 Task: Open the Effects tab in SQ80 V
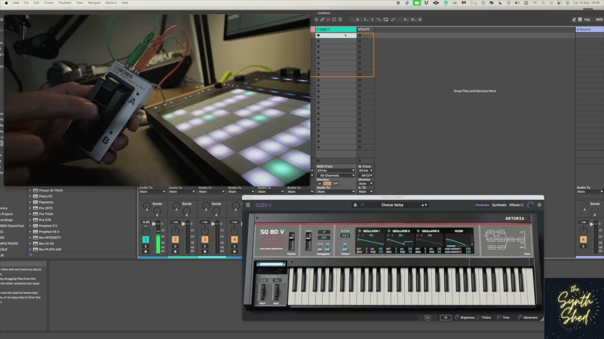(514, 205)
